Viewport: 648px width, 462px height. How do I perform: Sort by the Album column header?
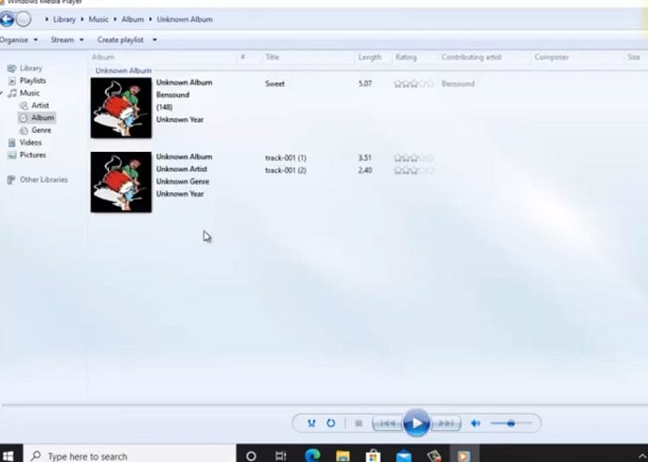(102, 57)
